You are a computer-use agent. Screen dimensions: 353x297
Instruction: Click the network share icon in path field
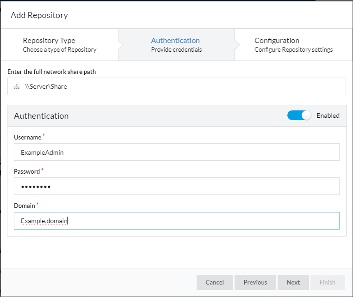click(x=17, y=86)
